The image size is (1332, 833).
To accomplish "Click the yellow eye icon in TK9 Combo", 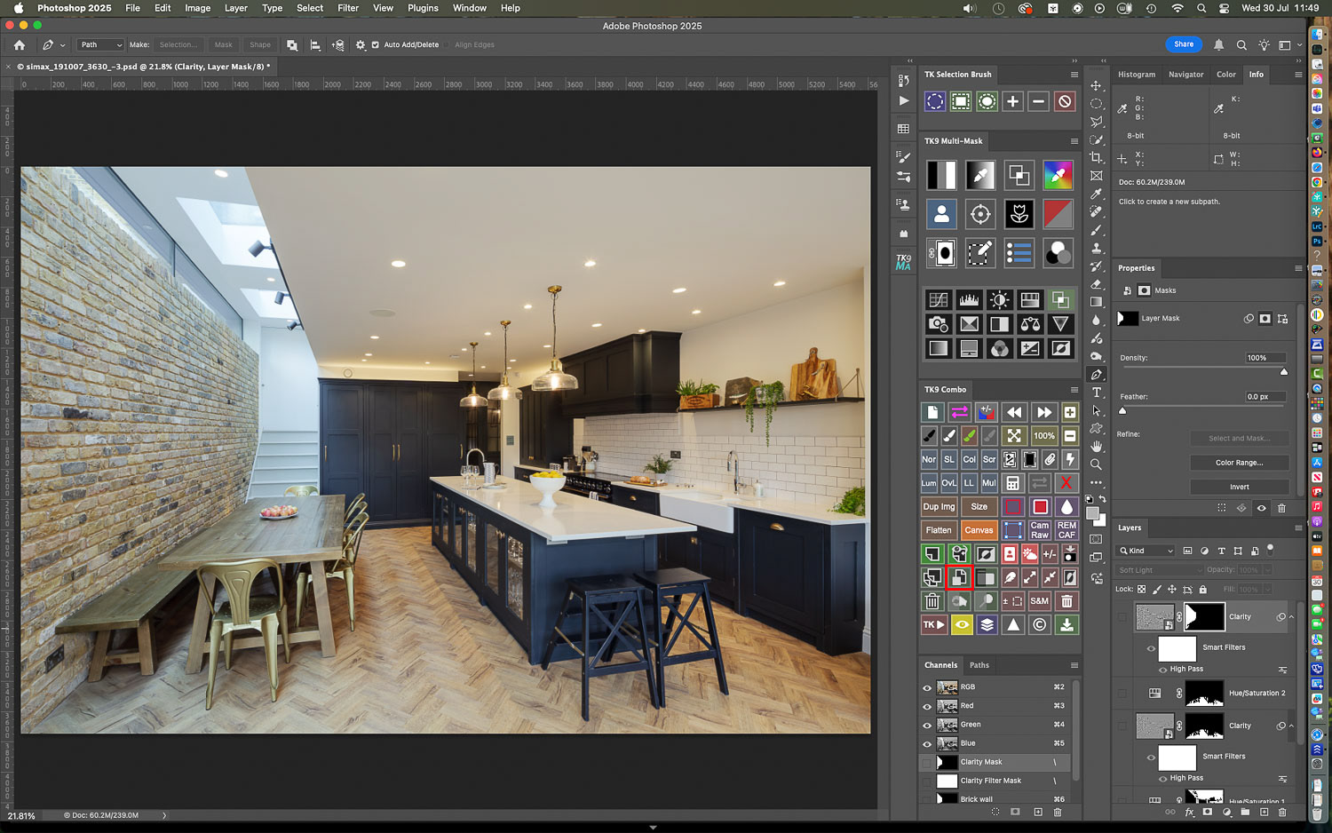I will pos(962,625).
